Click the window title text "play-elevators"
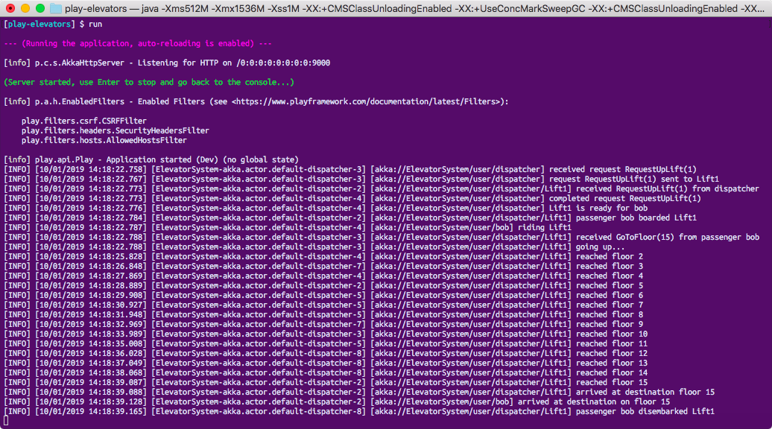The image size is (772, 429). (95, 8)
